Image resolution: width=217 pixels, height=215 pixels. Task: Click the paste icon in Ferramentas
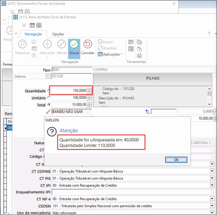pos(139,49)
